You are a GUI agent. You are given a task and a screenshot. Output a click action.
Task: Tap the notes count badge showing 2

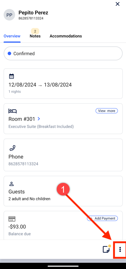[x=35, y=31]
